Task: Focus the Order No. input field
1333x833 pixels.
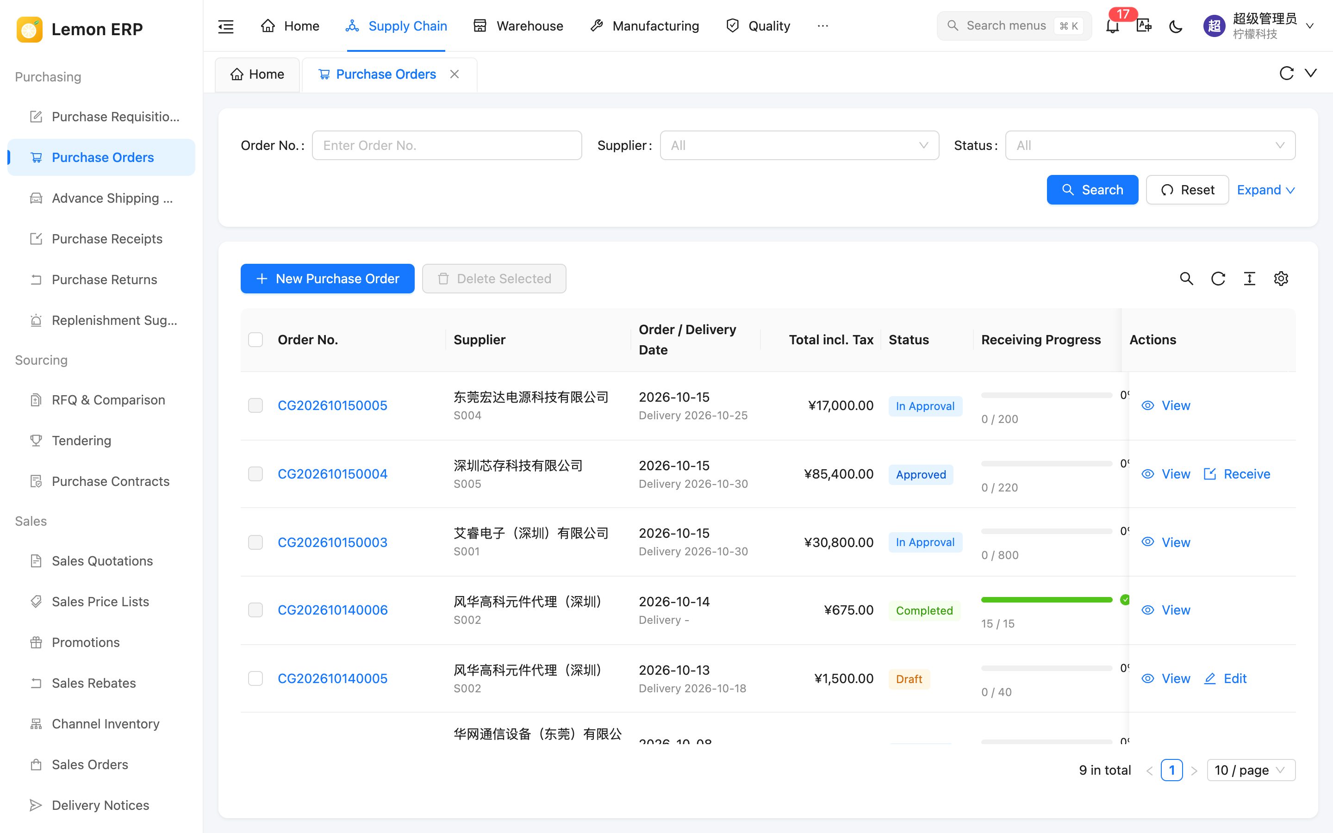Action: (x=447, y=145)
